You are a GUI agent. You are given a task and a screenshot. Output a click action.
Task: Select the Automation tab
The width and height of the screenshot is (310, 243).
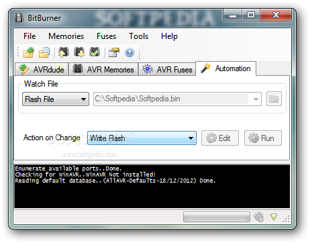click(x=226, y=68)
